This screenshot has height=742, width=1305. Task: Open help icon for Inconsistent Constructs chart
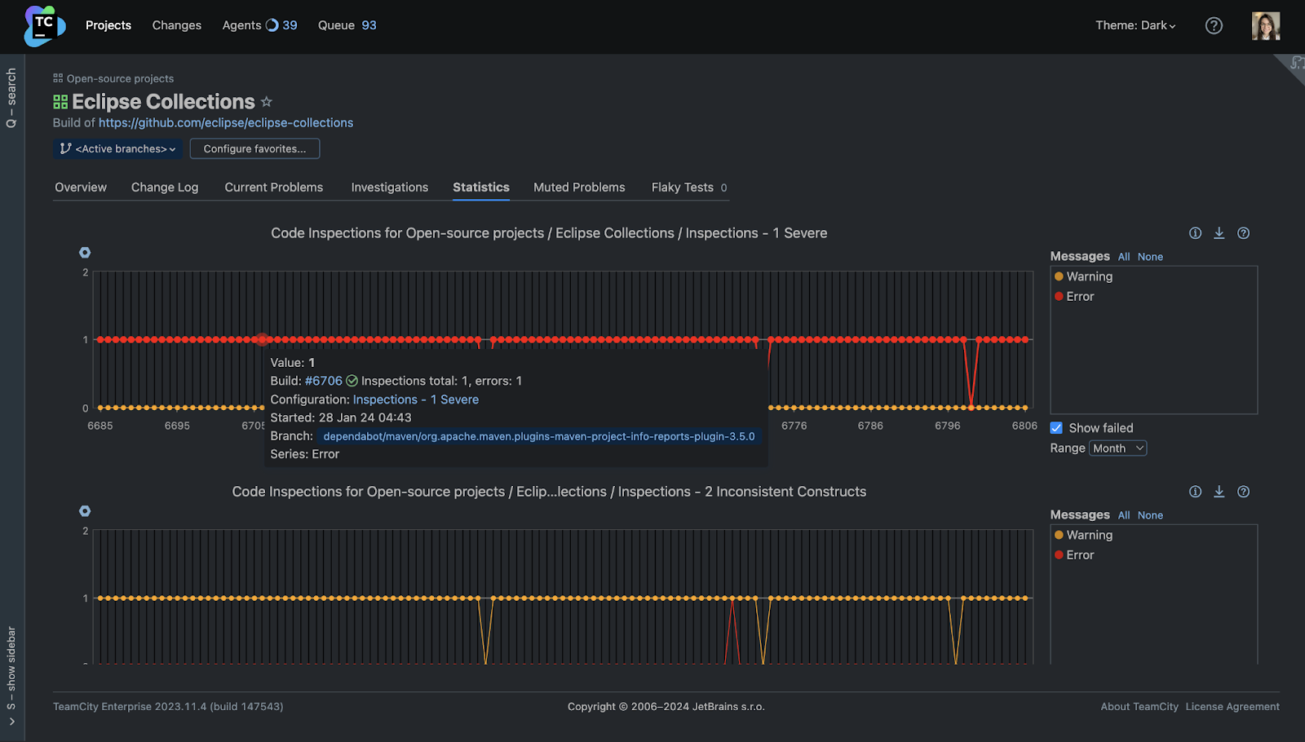click(x=1243, y=492)
